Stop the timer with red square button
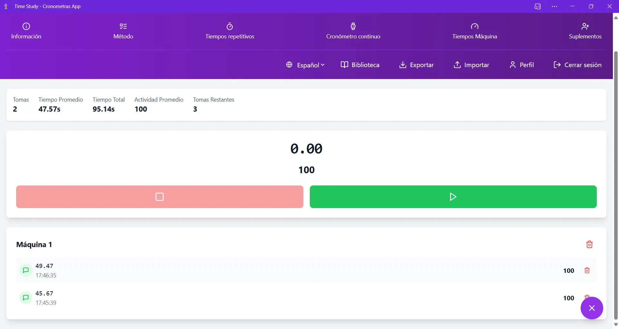The height and width of the screenshot is (329, 619). pos(160,197)
